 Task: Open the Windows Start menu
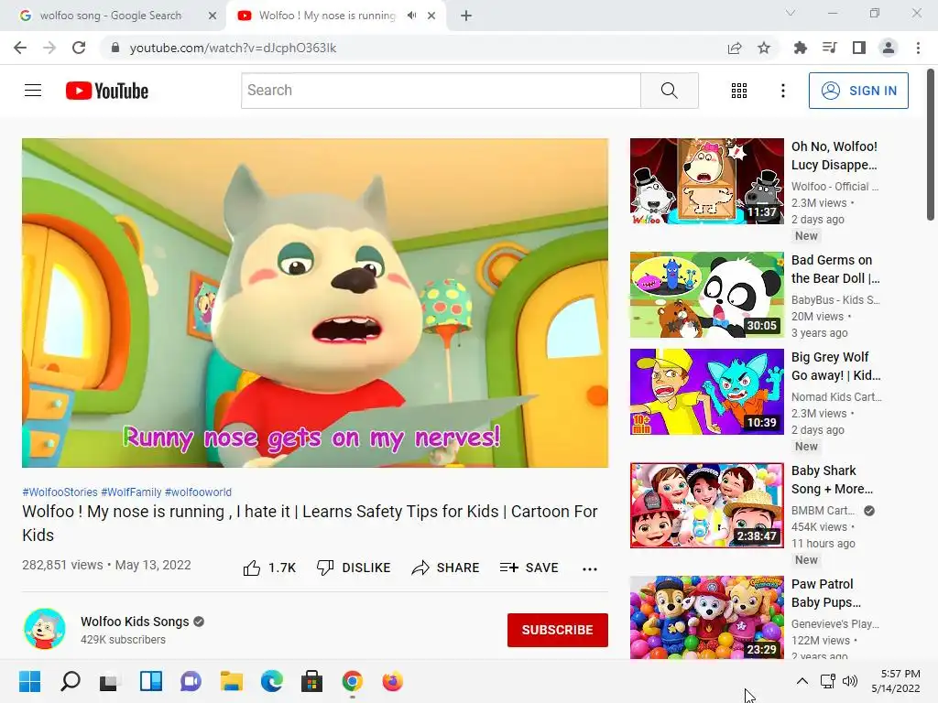tap(30, 681)
